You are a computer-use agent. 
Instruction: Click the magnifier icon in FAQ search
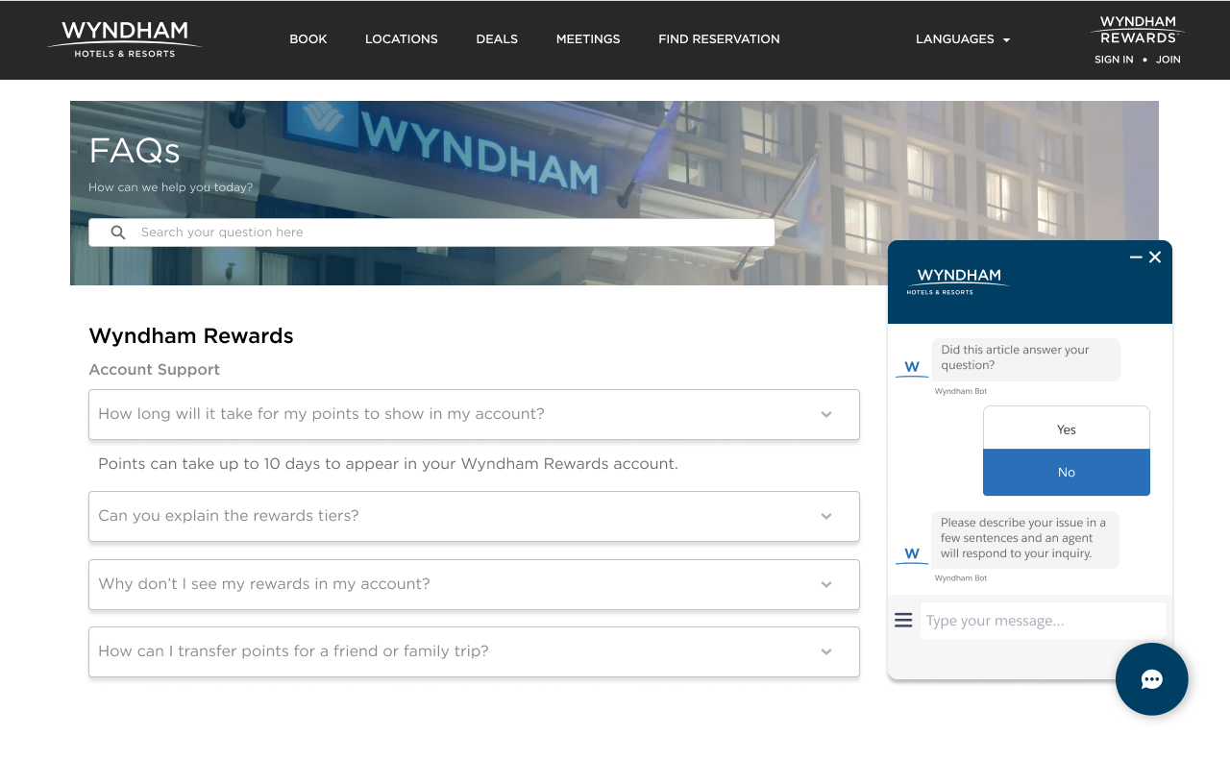118,233
